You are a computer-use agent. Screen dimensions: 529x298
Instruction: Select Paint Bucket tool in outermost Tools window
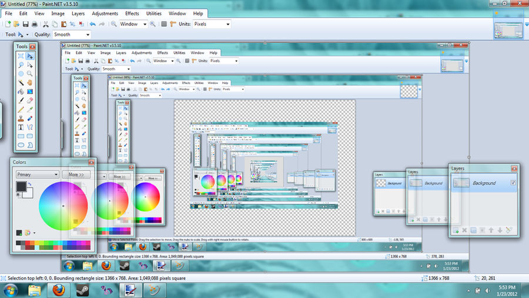coord(21,92)
